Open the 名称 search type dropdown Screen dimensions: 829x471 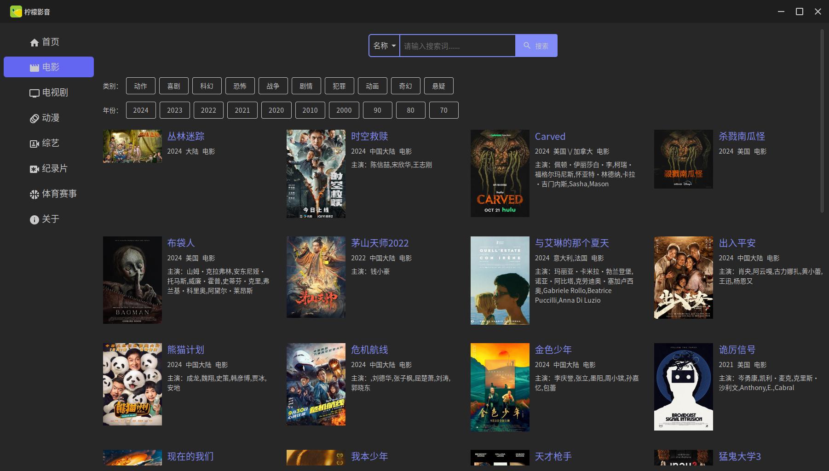(385, 46)
